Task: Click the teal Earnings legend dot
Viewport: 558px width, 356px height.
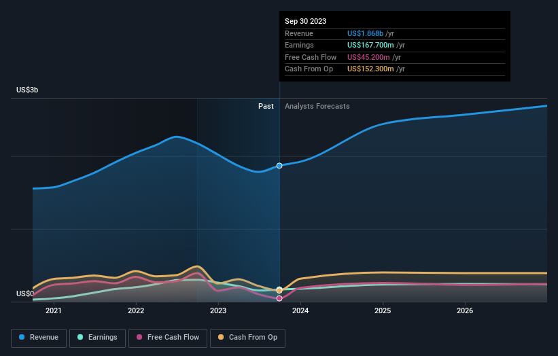Action: (x=80, y=337)
